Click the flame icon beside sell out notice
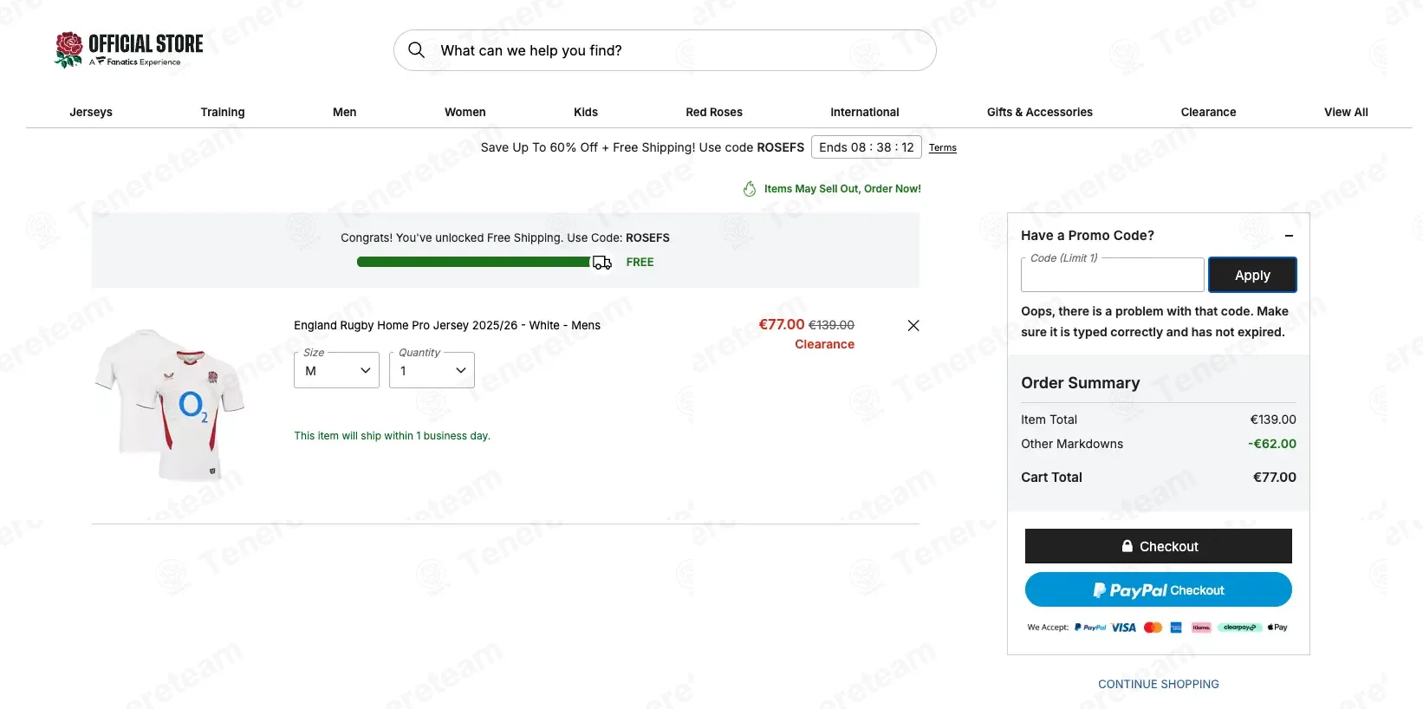The height and width of the screenshot is (709, 1423). point(750,189)
